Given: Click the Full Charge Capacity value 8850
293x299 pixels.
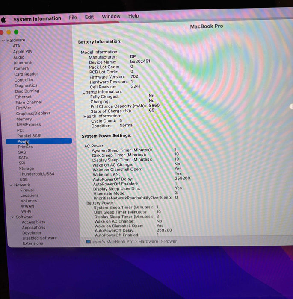Looking at the screenshot, I should point(154,105).
